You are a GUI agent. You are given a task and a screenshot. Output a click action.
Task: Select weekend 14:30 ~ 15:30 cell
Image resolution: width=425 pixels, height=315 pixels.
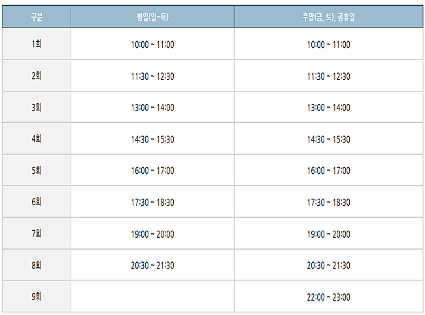coord(328,139)
